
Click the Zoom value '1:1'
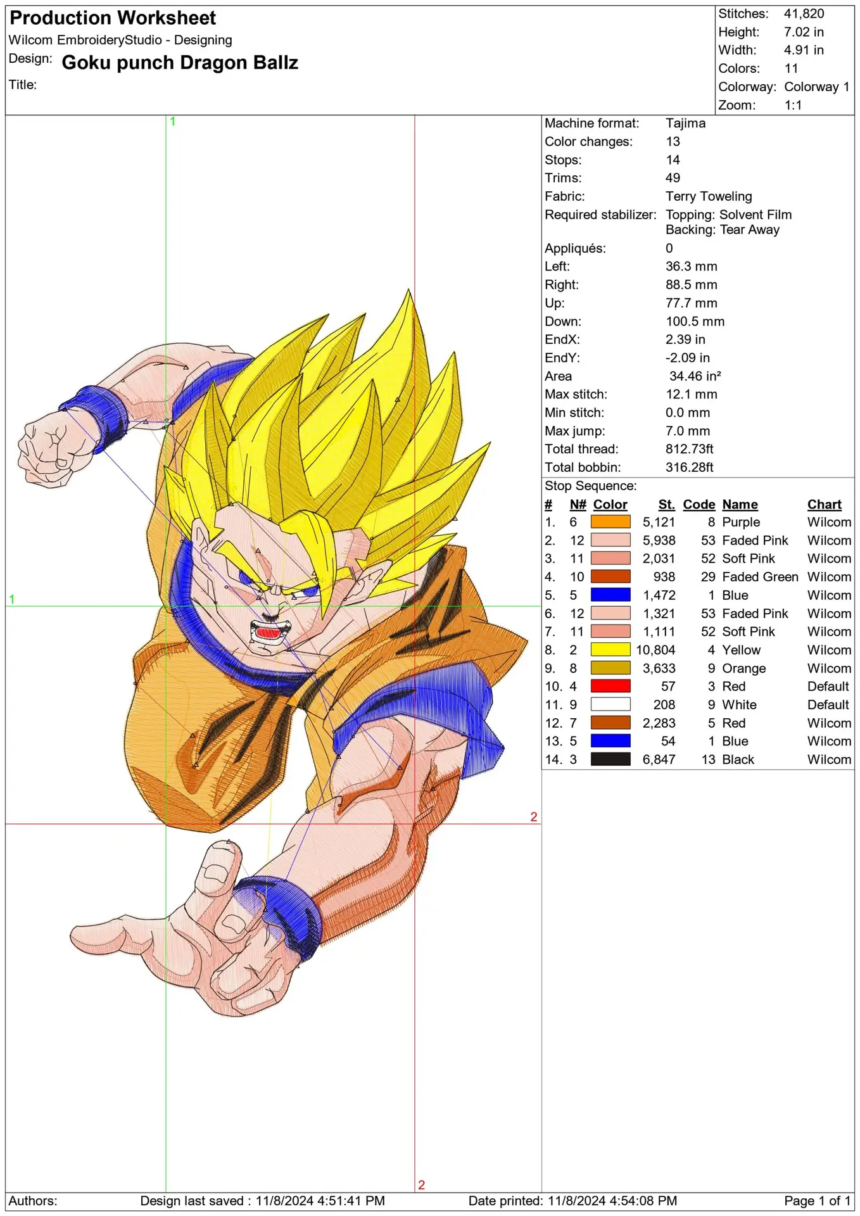(793, 105)
